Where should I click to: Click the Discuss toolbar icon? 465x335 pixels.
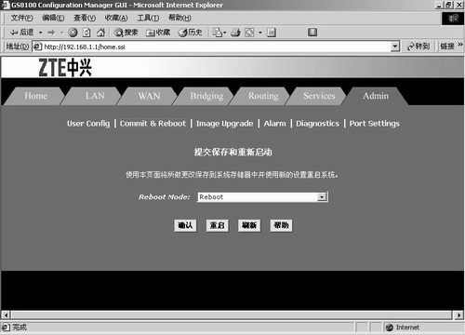tap(272, 33)
